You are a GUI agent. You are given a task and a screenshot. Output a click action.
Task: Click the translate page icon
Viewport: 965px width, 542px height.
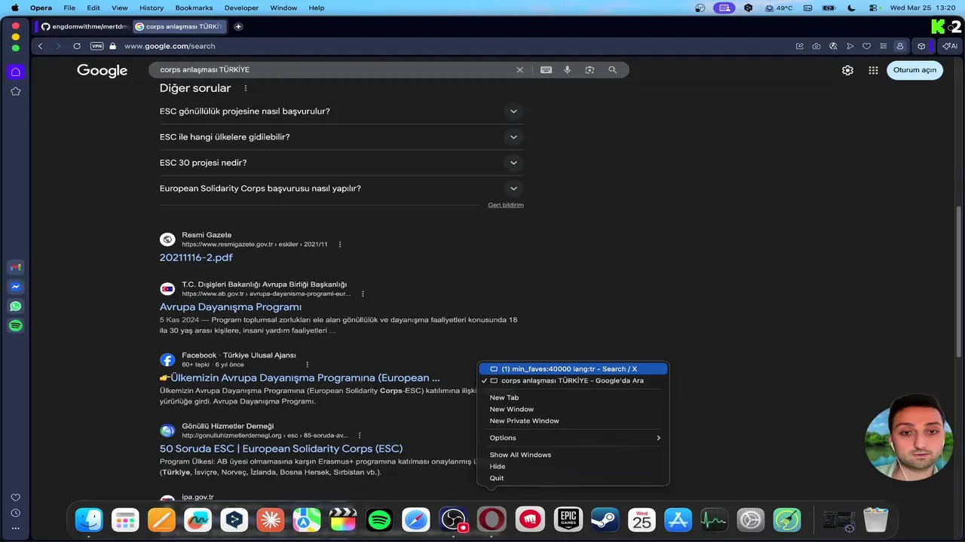[x=833, y=46]
